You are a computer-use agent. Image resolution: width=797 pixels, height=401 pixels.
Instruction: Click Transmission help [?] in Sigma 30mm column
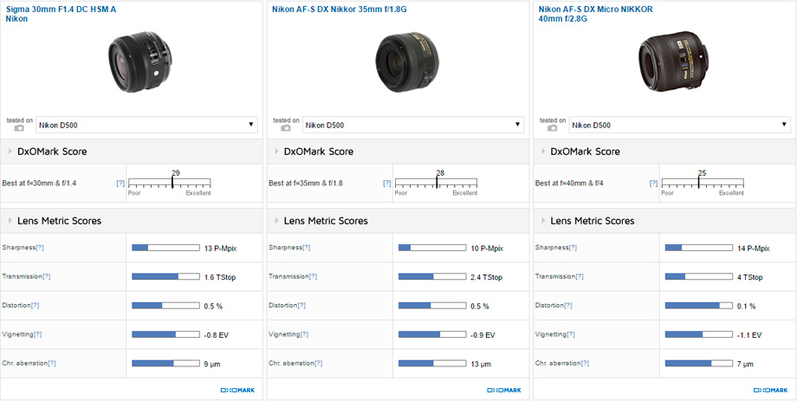click(x=46, y=276)
